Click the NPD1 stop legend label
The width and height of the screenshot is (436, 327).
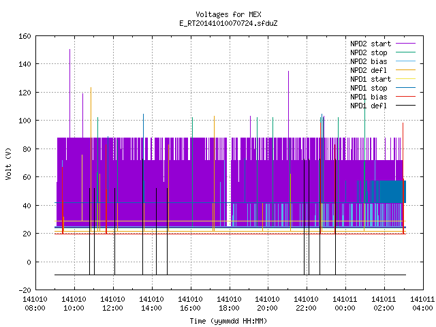tap(369, 88)
